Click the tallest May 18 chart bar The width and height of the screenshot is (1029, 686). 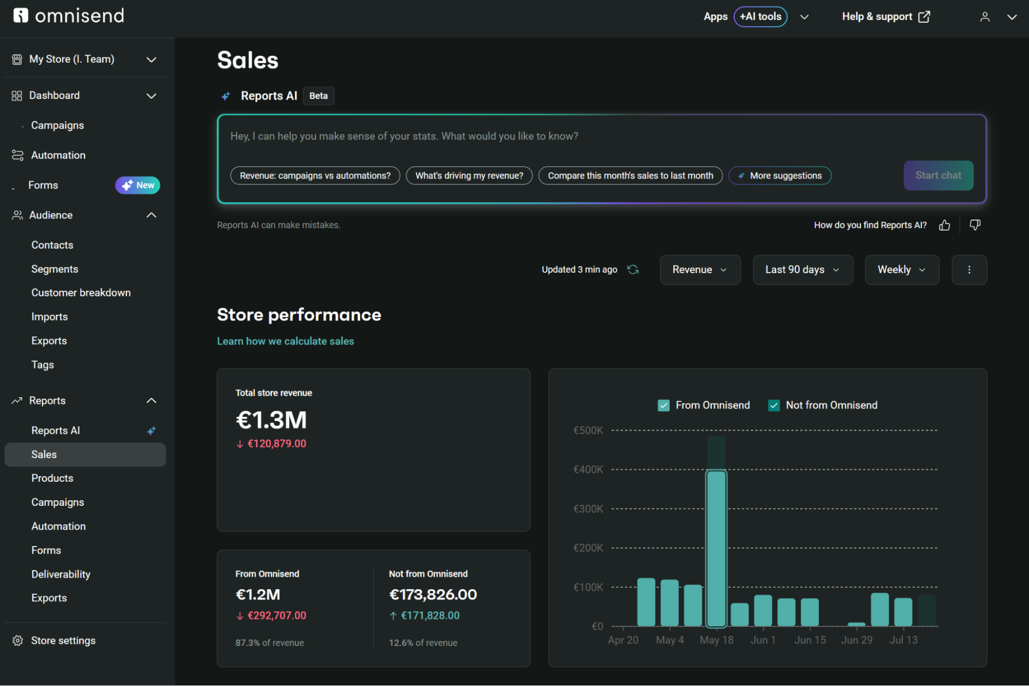tap(716, 549)
